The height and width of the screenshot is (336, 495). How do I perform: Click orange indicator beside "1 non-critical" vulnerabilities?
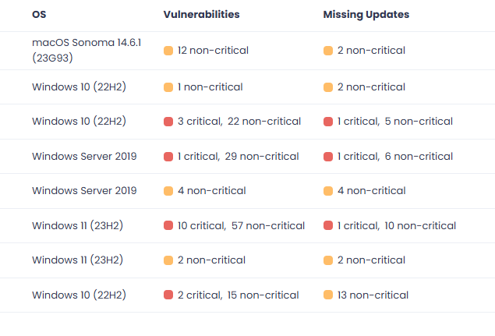168,87
